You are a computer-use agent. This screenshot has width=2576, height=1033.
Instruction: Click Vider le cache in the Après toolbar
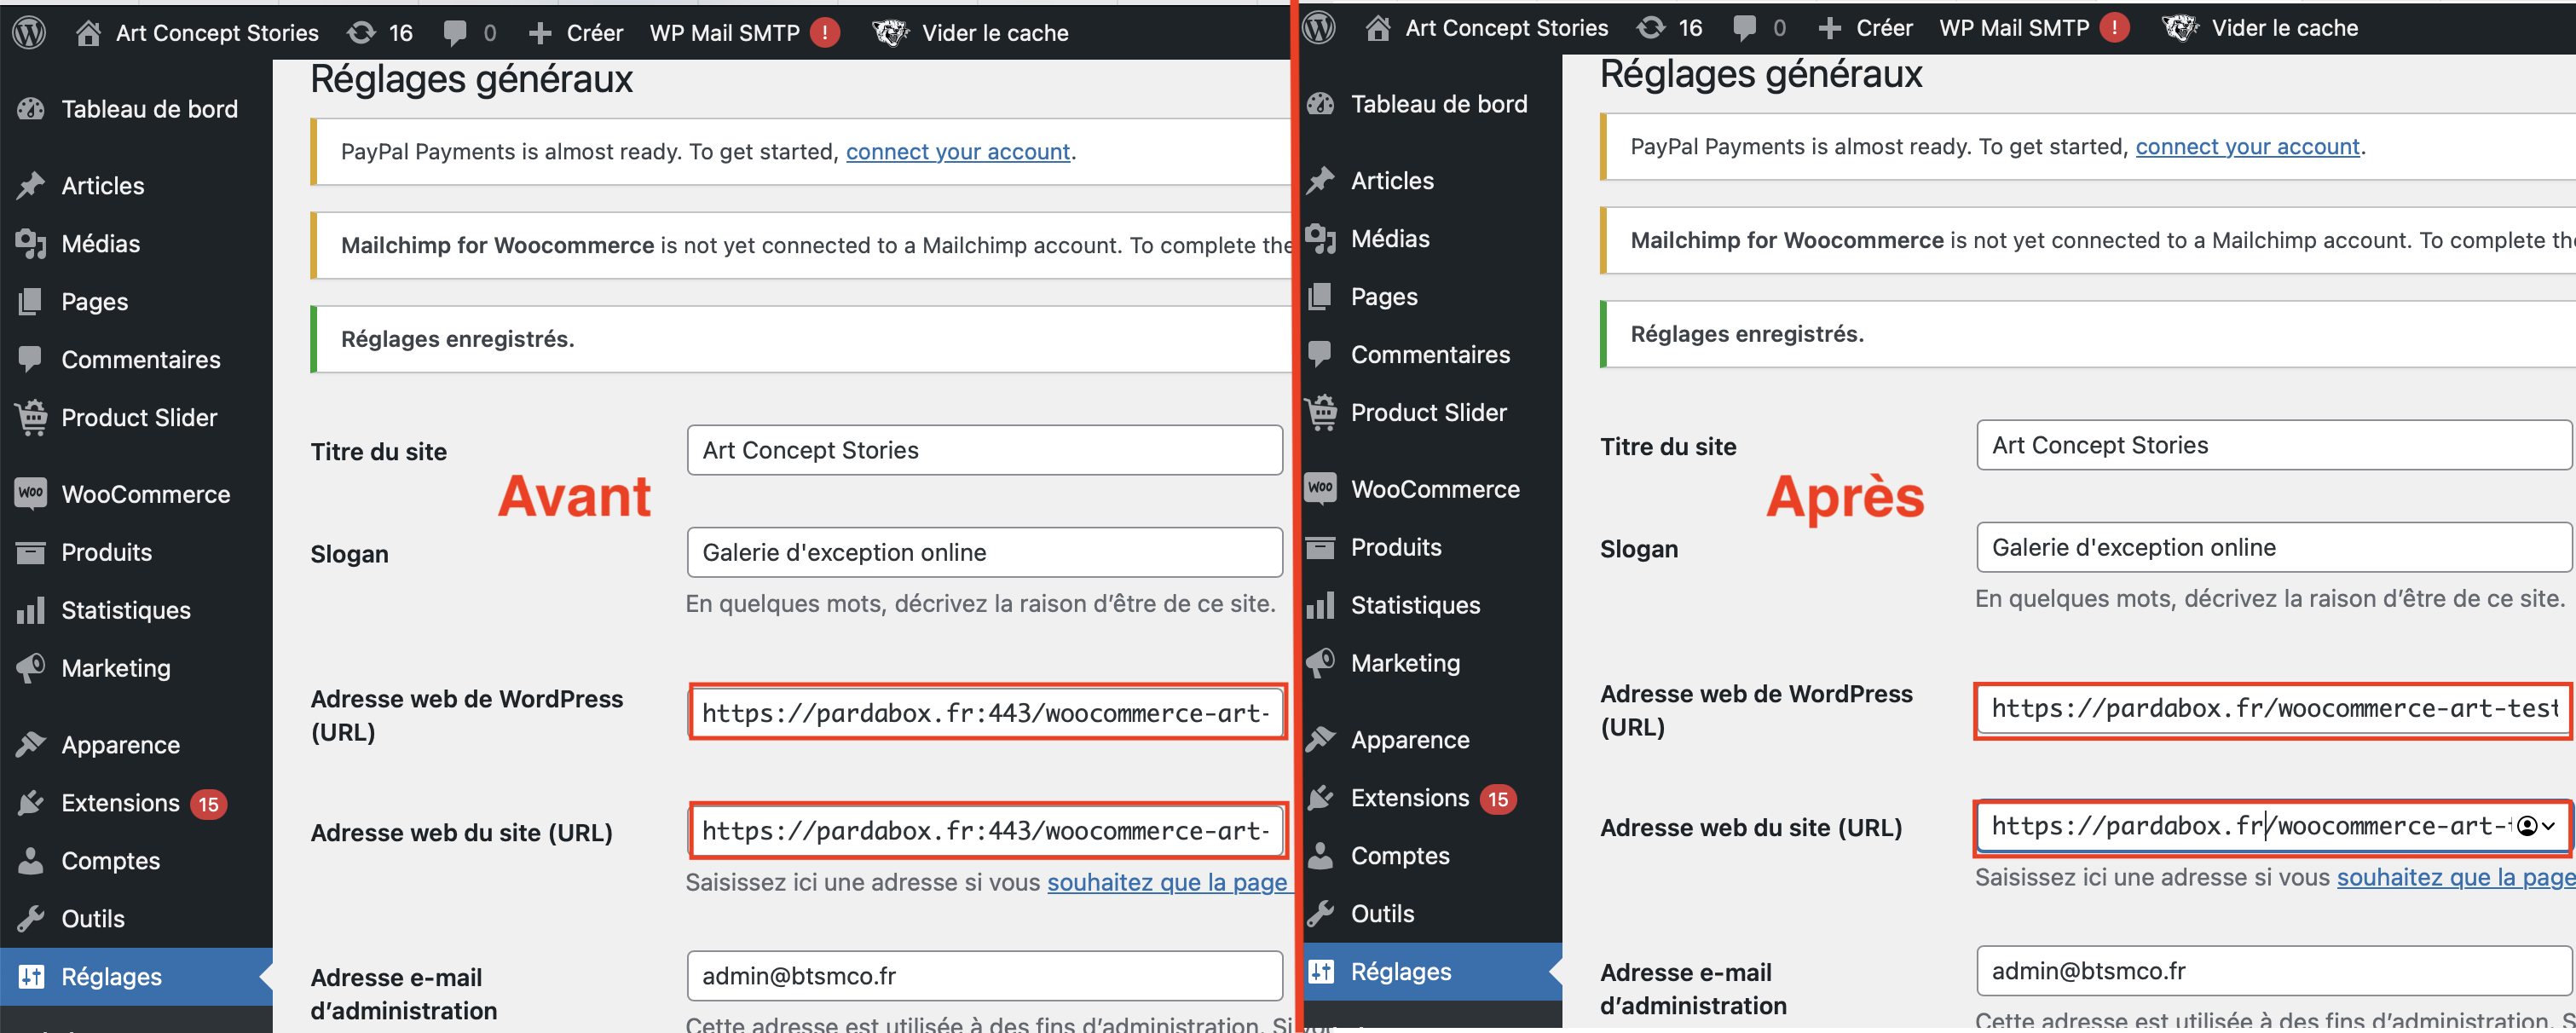(2285, 28)
